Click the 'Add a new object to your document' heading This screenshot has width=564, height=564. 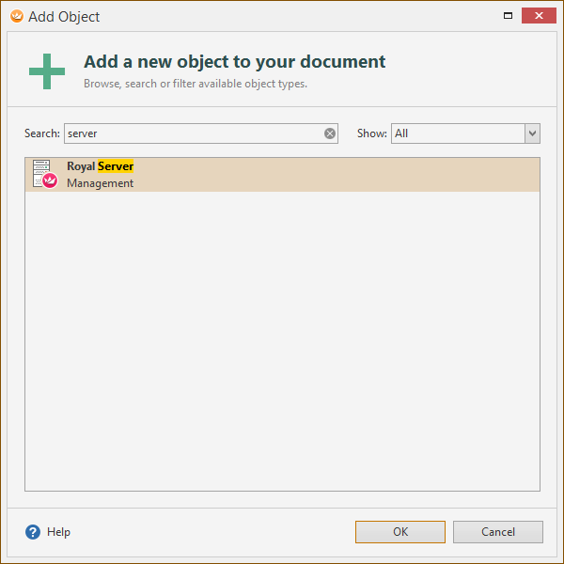[x=234, y=62]
